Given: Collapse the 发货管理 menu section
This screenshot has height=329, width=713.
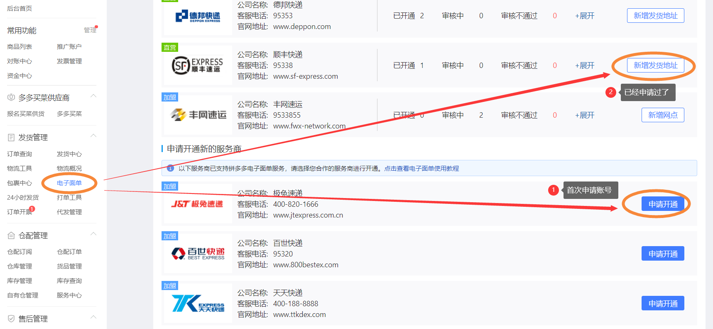Looking at the screenshot, I should [93, 136].
